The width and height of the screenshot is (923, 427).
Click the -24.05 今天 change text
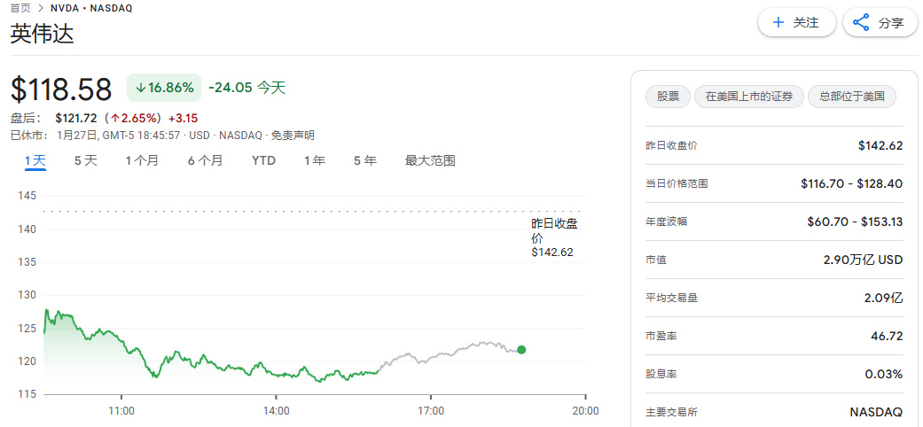click(247, 88)
